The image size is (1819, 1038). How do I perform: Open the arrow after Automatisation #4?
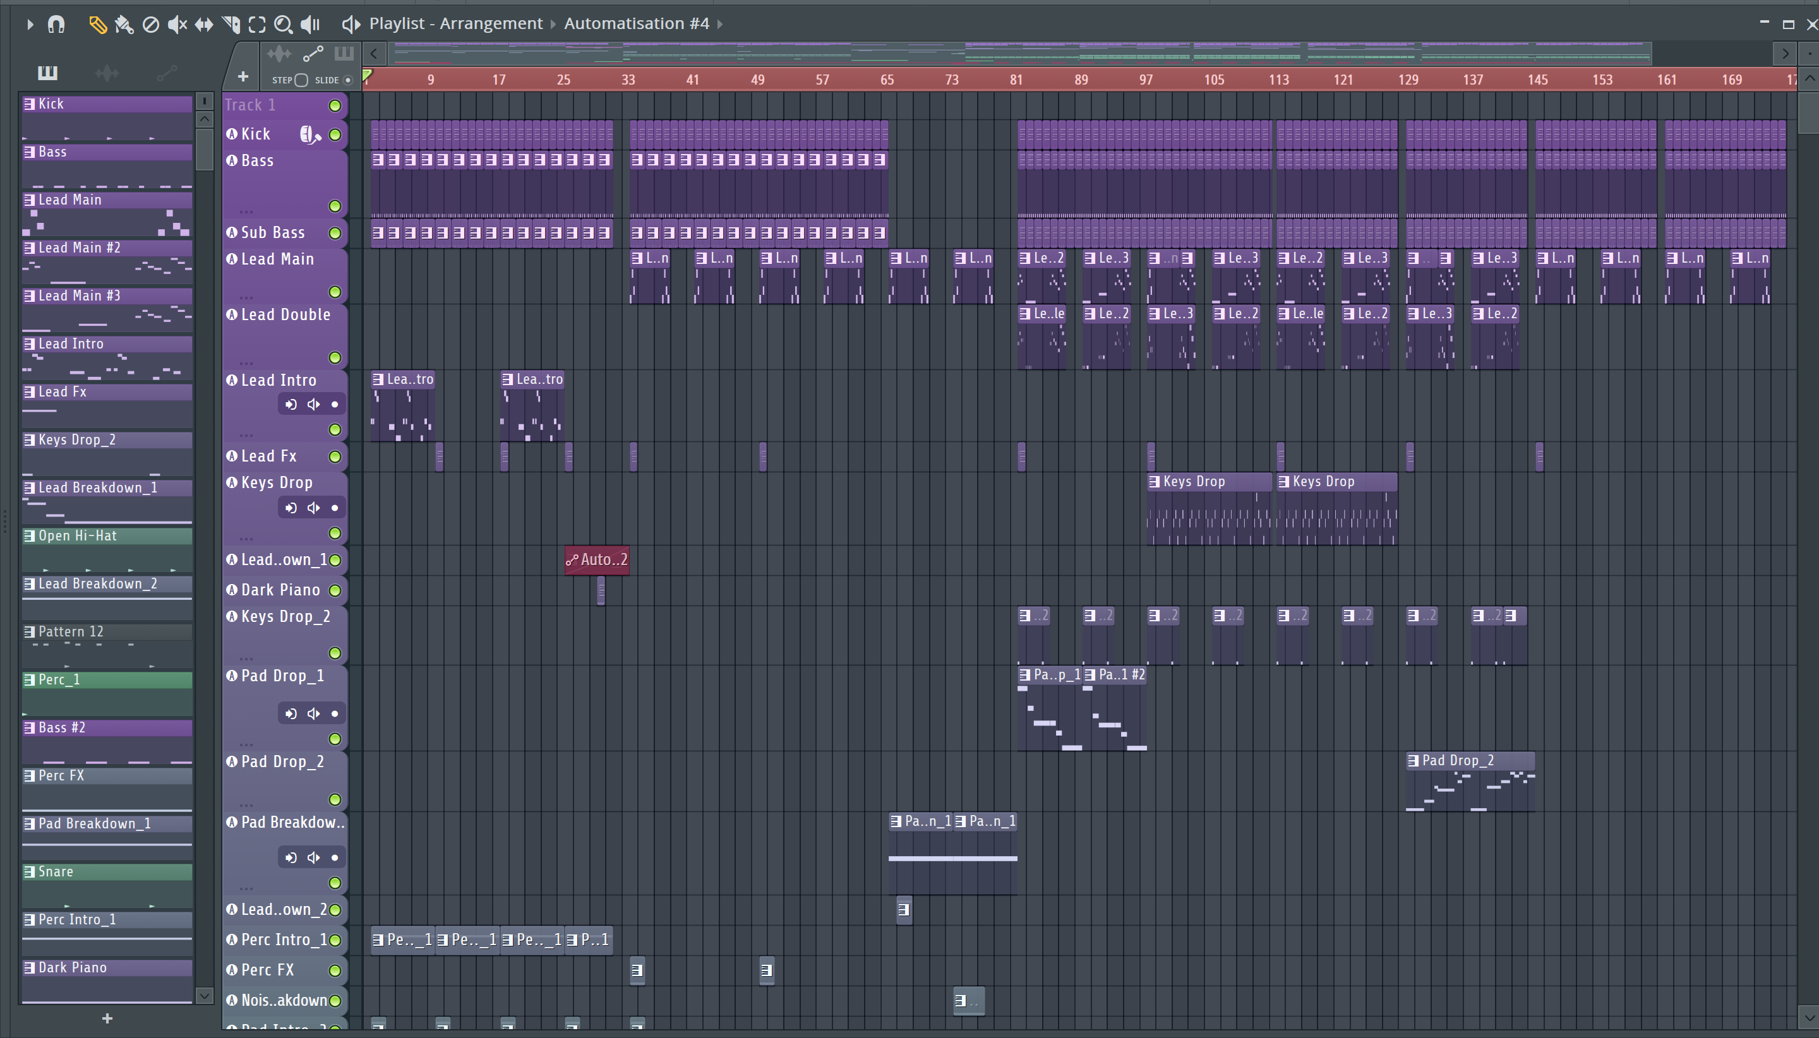720,24
